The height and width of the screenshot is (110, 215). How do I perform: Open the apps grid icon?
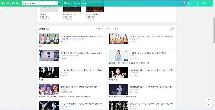[210, 3]
